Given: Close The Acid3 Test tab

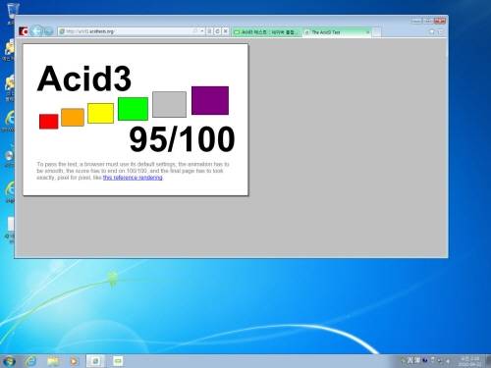Looking at the screenshot, I should [367, 32].
